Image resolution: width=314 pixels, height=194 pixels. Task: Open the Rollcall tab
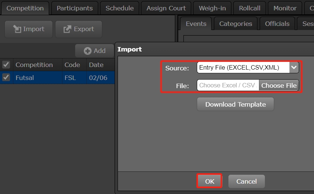250,8
